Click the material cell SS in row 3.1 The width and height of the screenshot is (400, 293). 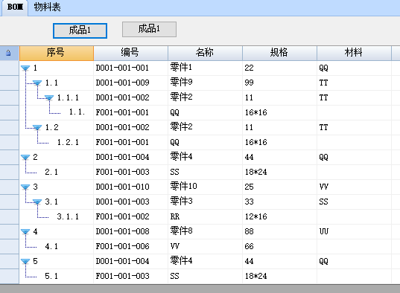tap(354, 202)
